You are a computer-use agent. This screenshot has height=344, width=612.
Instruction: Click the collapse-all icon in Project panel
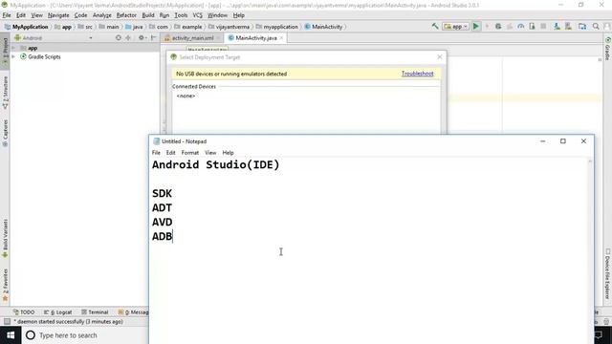(x=127, y=38)
